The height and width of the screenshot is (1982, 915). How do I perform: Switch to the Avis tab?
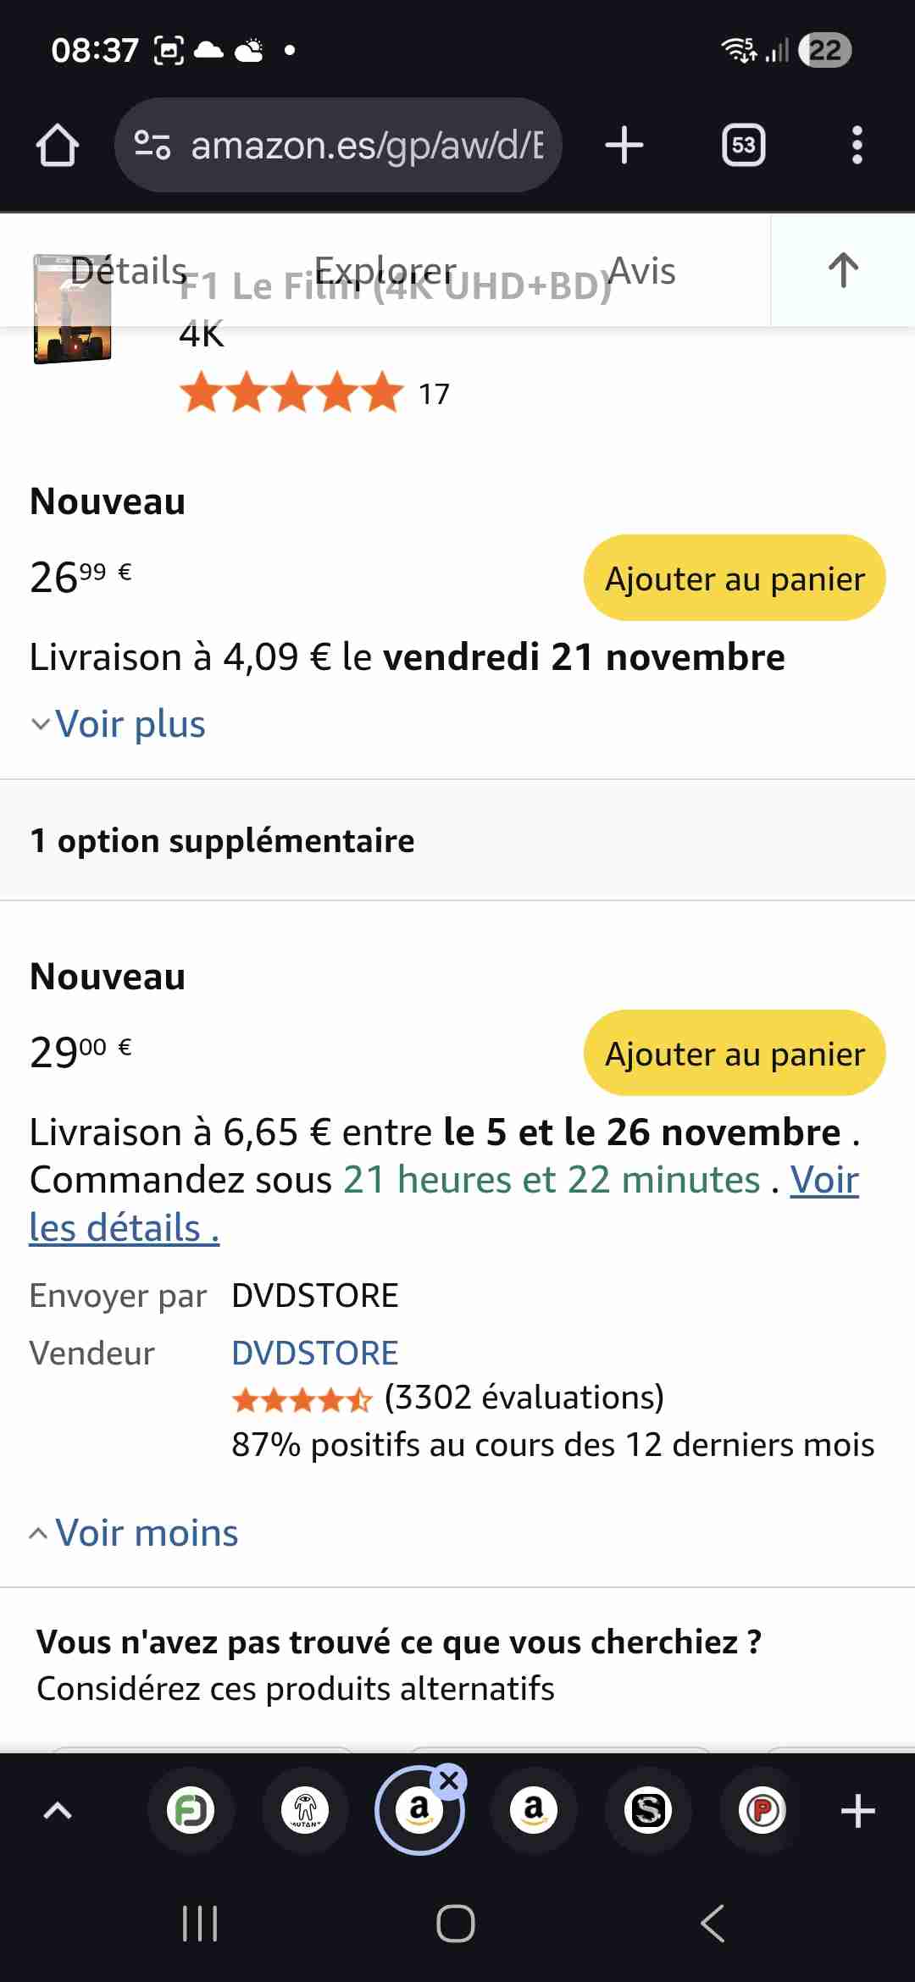click(x=642, y=271)
